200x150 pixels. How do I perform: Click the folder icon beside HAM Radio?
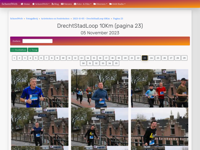click(x=110, y=4)
